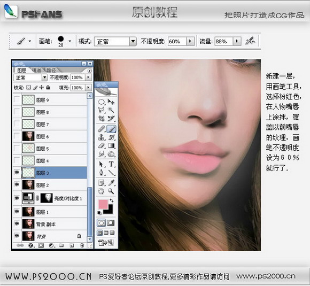Switch to Quick Mask mode
The height and width of the screenshot is (286, 310).
(x=111, y=223)
